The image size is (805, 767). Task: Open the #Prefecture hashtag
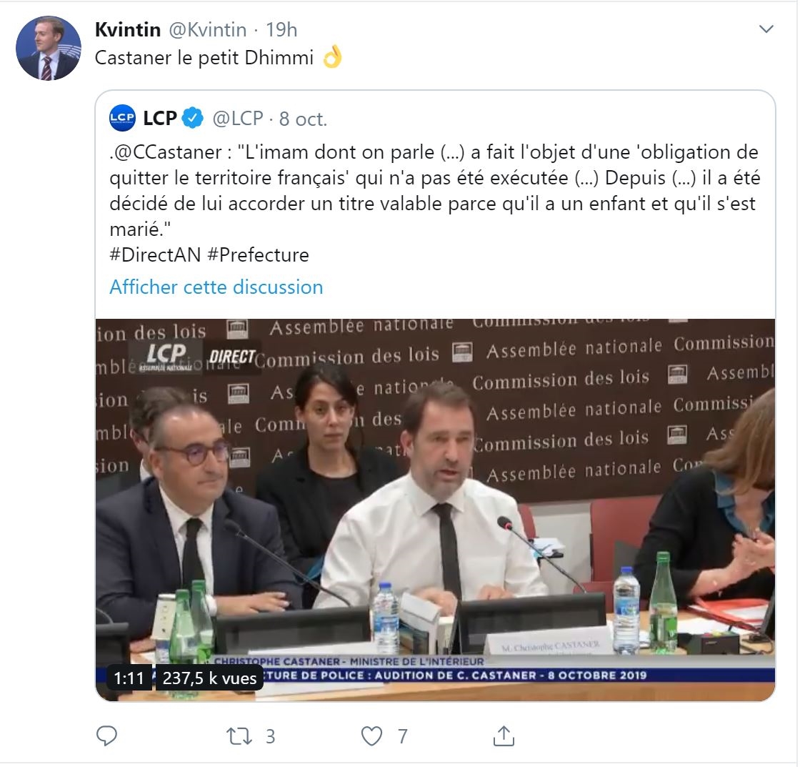click(x=259, y=254)
